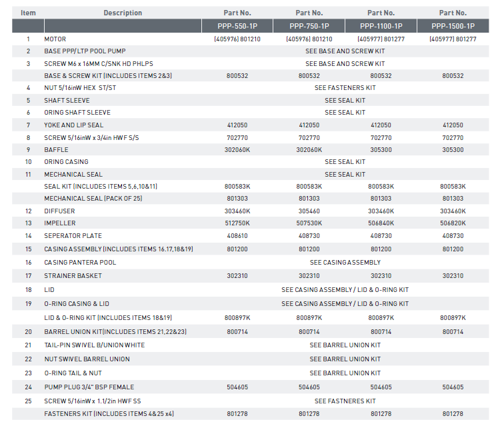Screen dimensions: 496x422
Task: Select the PPP-750-1P column header
Action: 309,26
